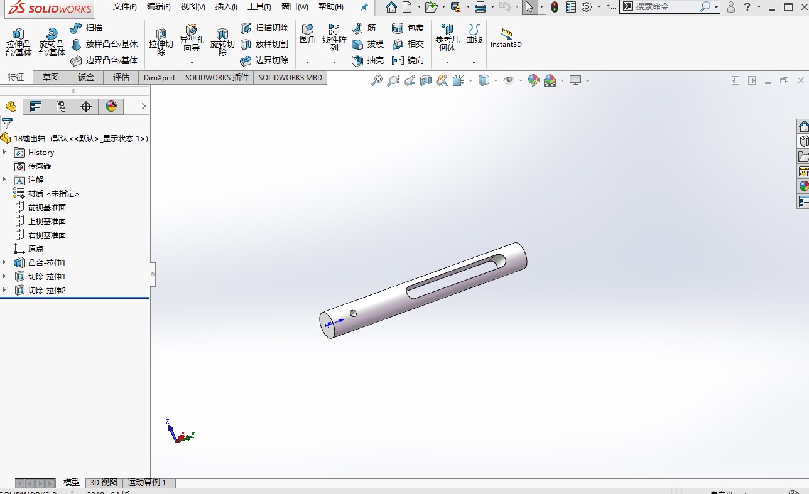Open the dropdown arrow under 参考几何体
This screenshot has height=494, width=809.
pyautogui.click(x=447, y=62)
